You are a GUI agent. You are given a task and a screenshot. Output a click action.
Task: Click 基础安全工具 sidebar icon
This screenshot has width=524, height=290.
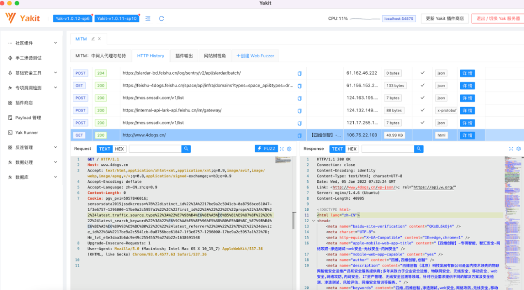[x=10, y=73]
